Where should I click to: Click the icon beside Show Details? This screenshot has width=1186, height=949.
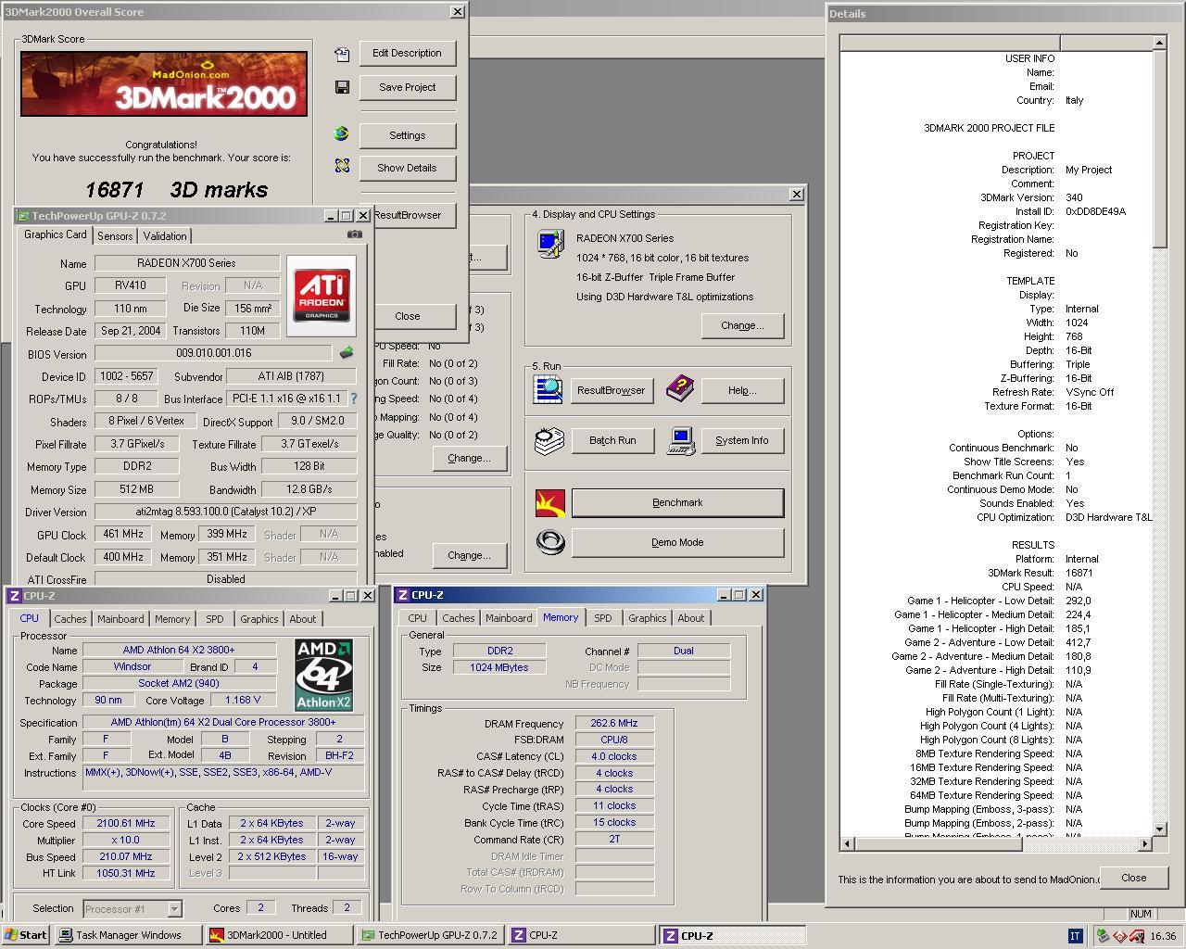[342, 166]
